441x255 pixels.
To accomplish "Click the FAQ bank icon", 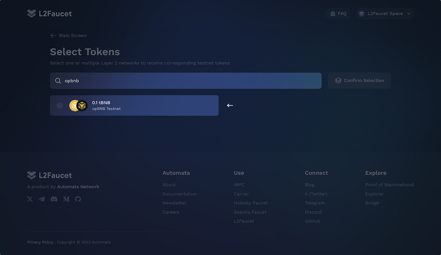I will (333, 14).
